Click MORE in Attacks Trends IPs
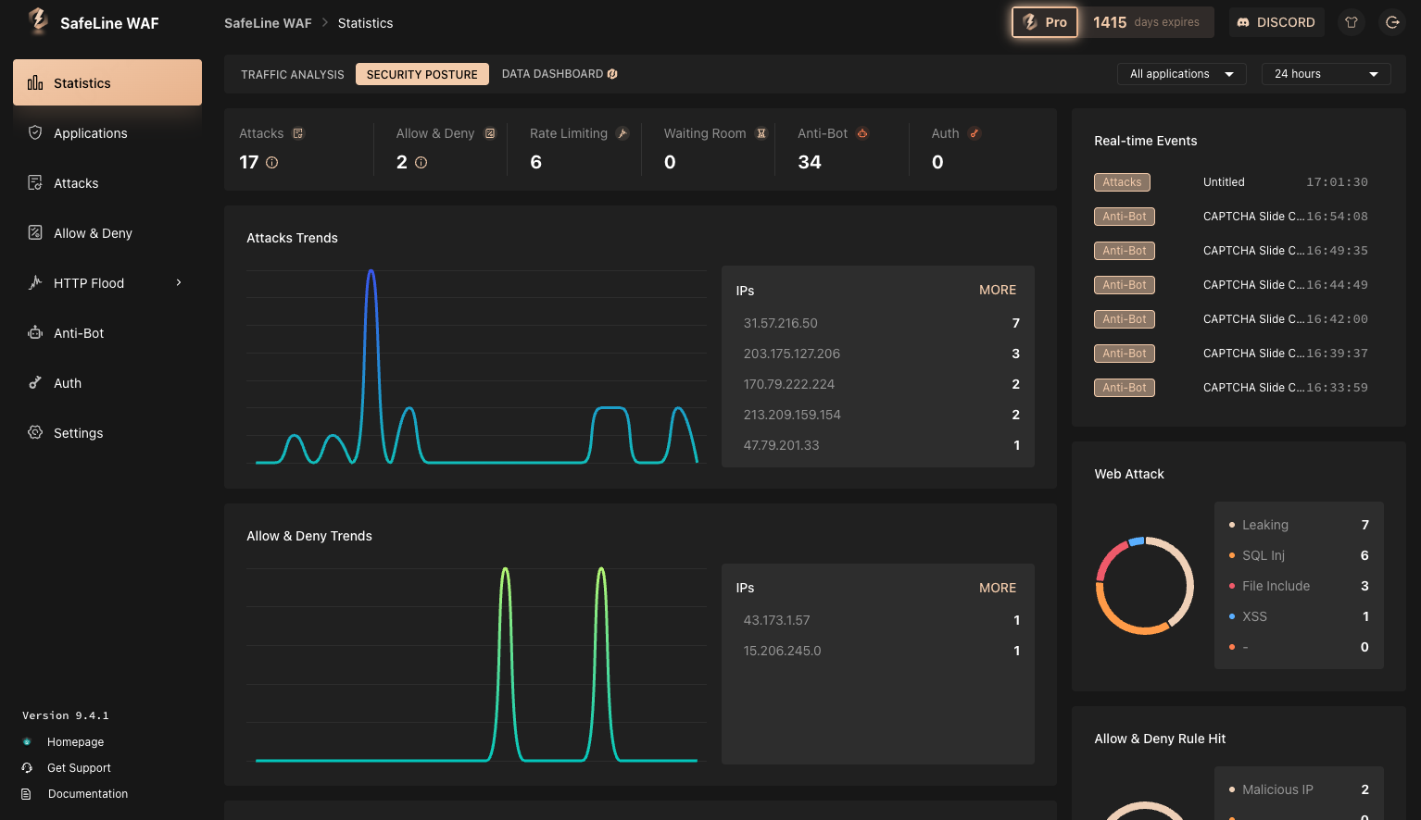Screen dimensions: 1421x820 pyautogui.click(x=998, y=290)
